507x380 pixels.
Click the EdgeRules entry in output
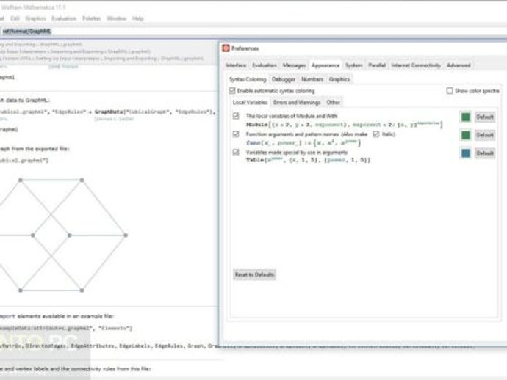click(169, 346)
